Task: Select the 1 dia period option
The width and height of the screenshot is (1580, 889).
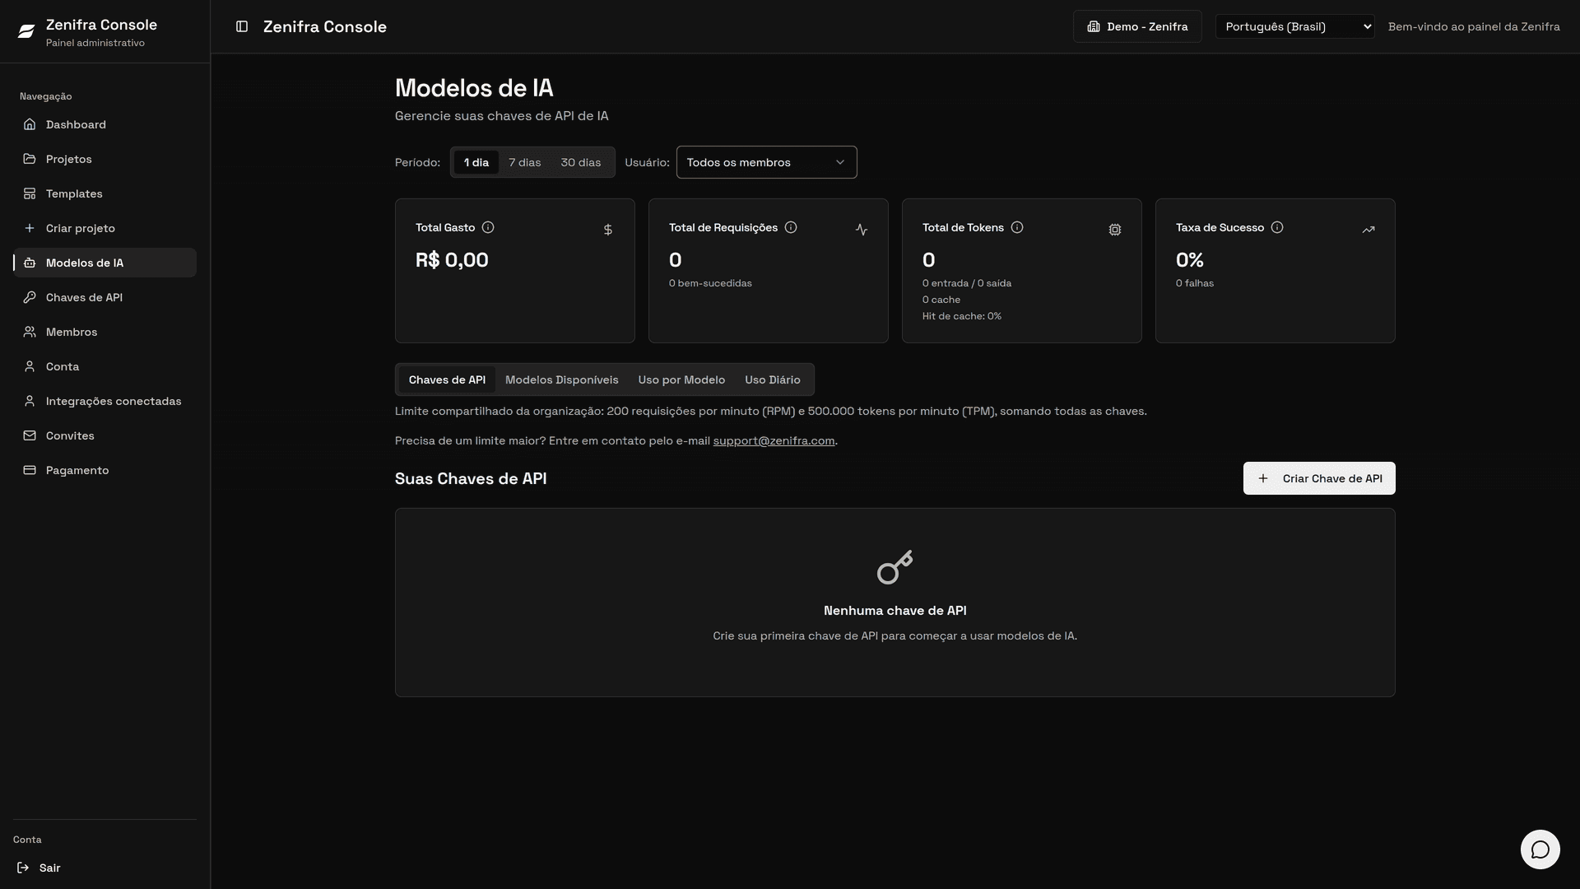Action: (x=476, y=162)
